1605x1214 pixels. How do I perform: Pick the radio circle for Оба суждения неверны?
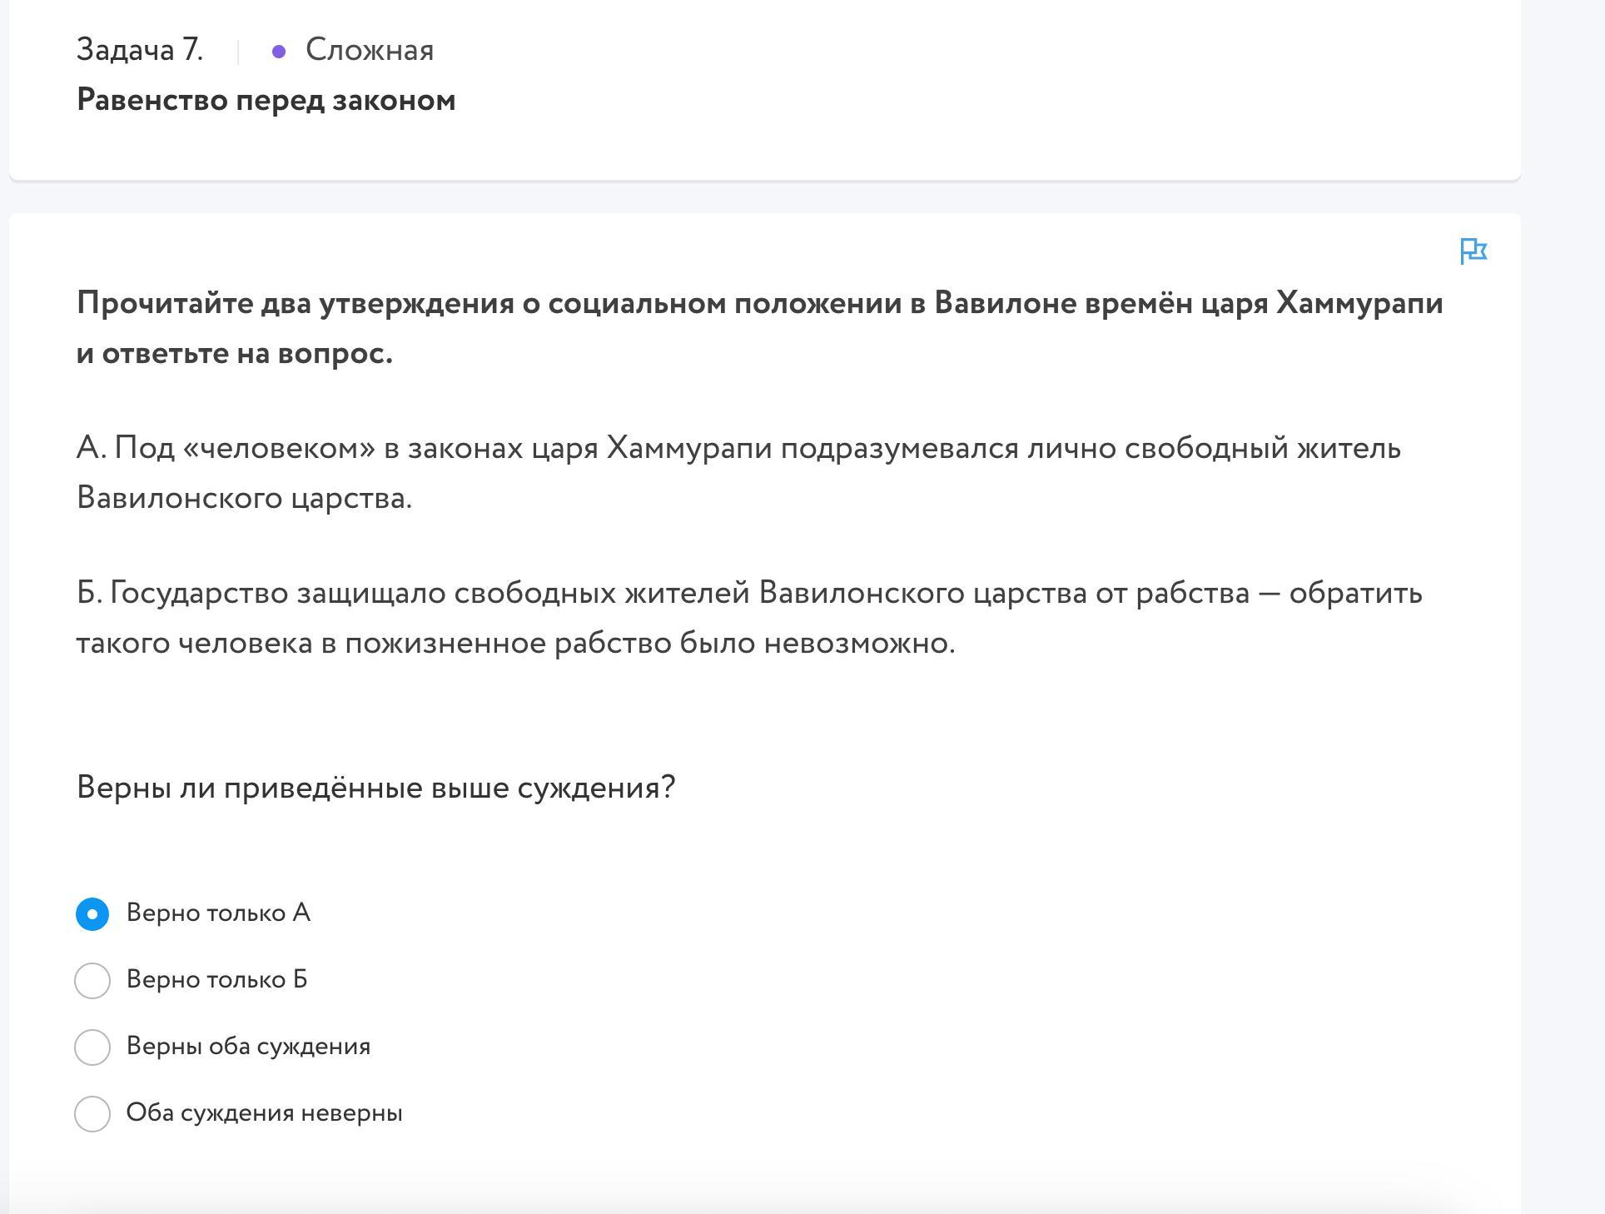click(92, 1113)
